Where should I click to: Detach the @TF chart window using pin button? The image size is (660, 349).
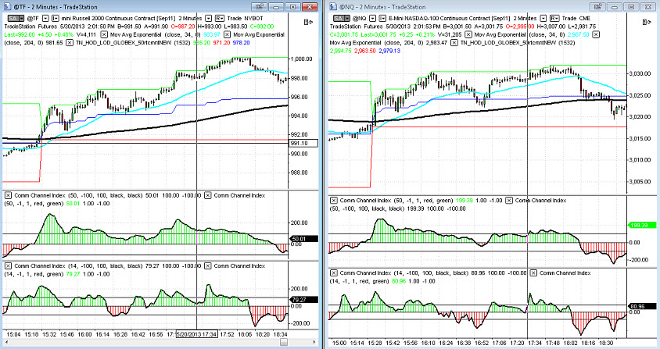pos(260,7)
